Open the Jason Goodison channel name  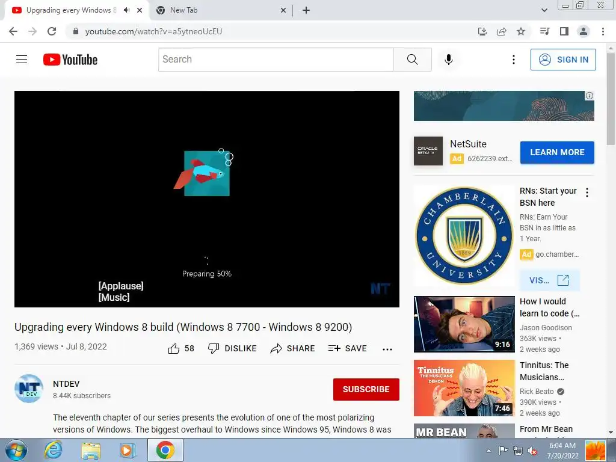546,328
